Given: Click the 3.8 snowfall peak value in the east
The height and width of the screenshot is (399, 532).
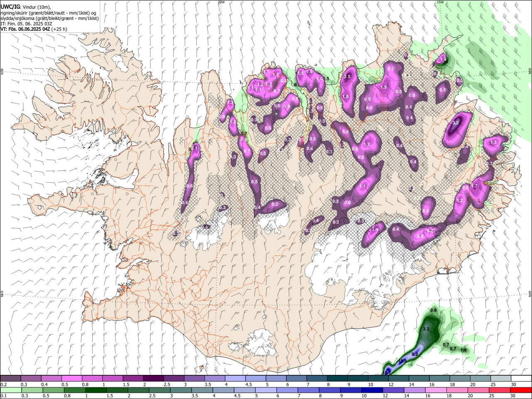Looking at the screenshot, I should point(456,123).
